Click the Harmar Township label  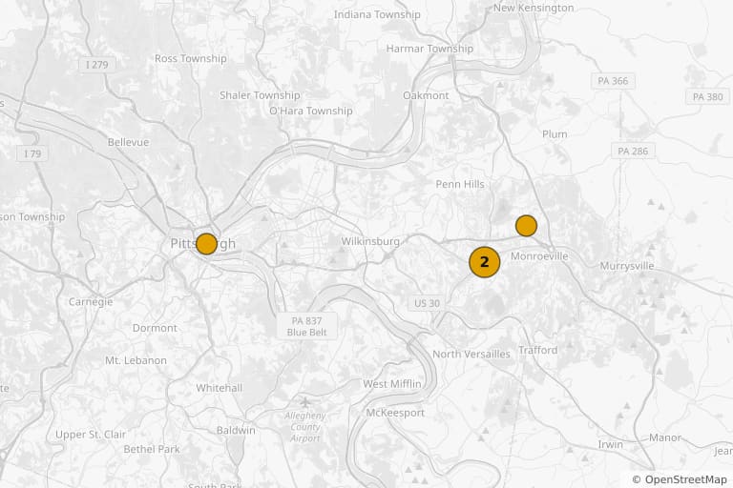(429, 49)
